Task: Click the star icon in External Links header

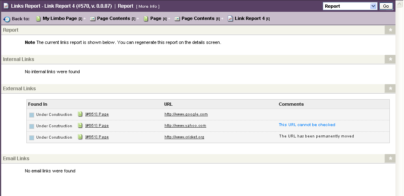Action: [x=390, y=89]
